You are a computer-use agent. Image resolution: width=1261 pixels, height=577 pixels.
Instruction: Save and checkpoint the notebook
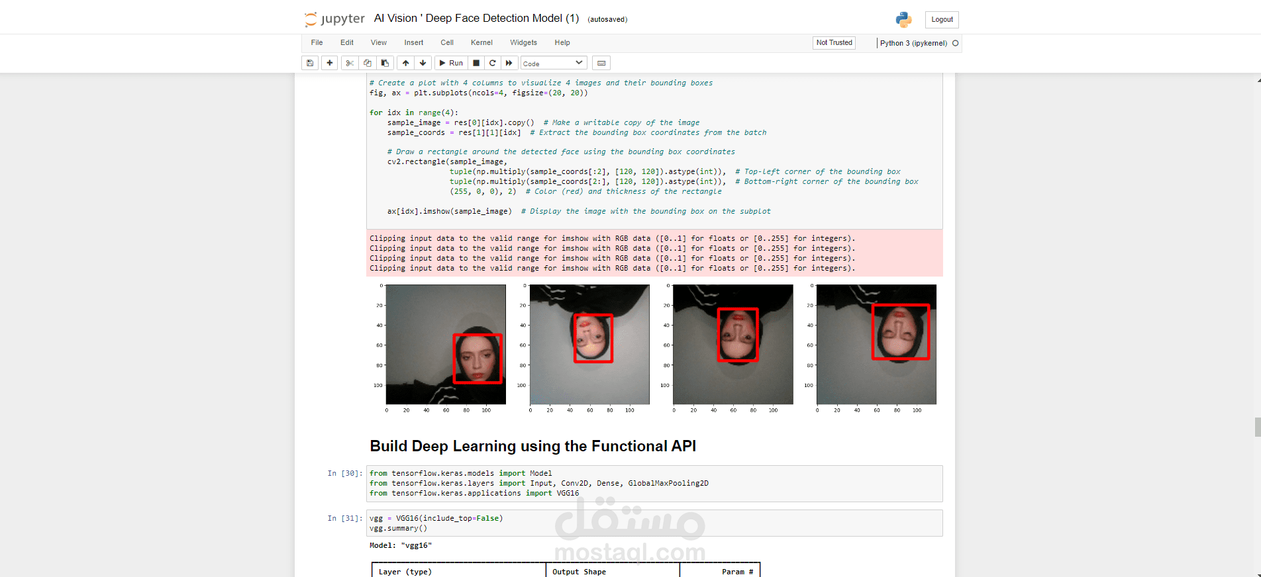310,63
